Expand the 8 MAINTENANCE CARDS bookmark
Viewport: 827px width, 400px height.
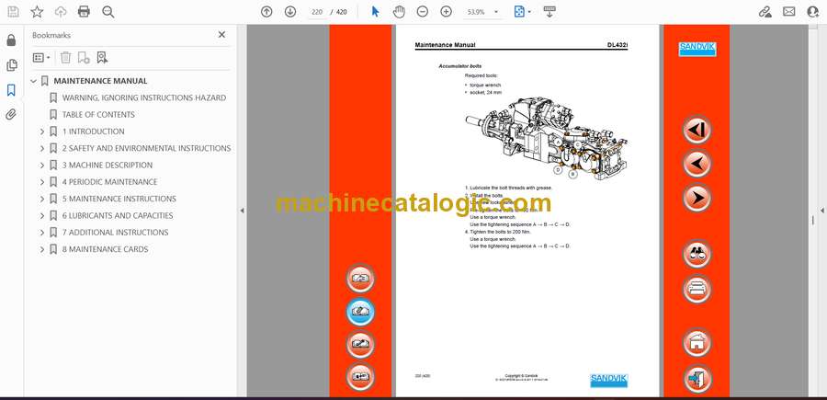(42, 249)
